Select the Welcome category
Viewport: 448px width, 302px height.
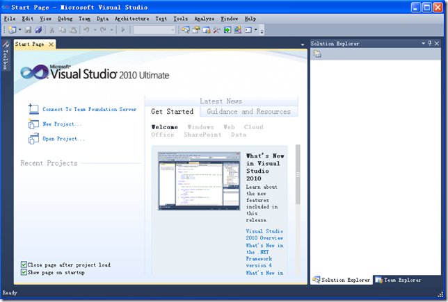tap(165, 127)
